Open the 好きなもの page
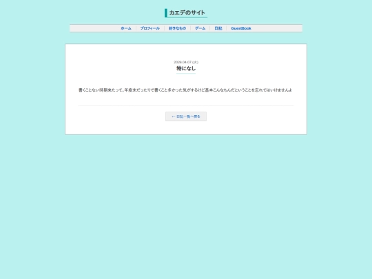This screenshot has width=372, height=279. [x=178, y=28]
